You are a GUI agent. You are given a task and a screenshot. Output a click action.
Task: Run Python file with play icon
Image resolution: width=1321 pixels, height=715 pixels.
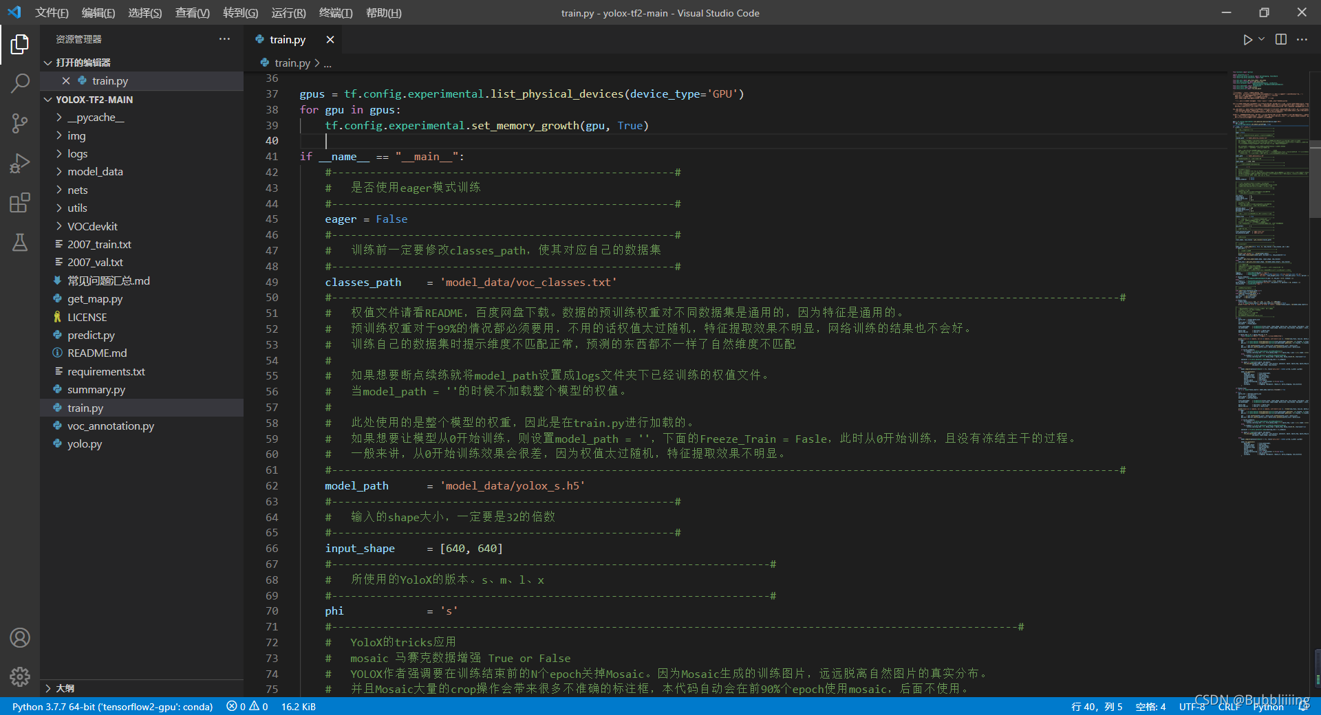pyautogui.click(x=1247, y=40)
